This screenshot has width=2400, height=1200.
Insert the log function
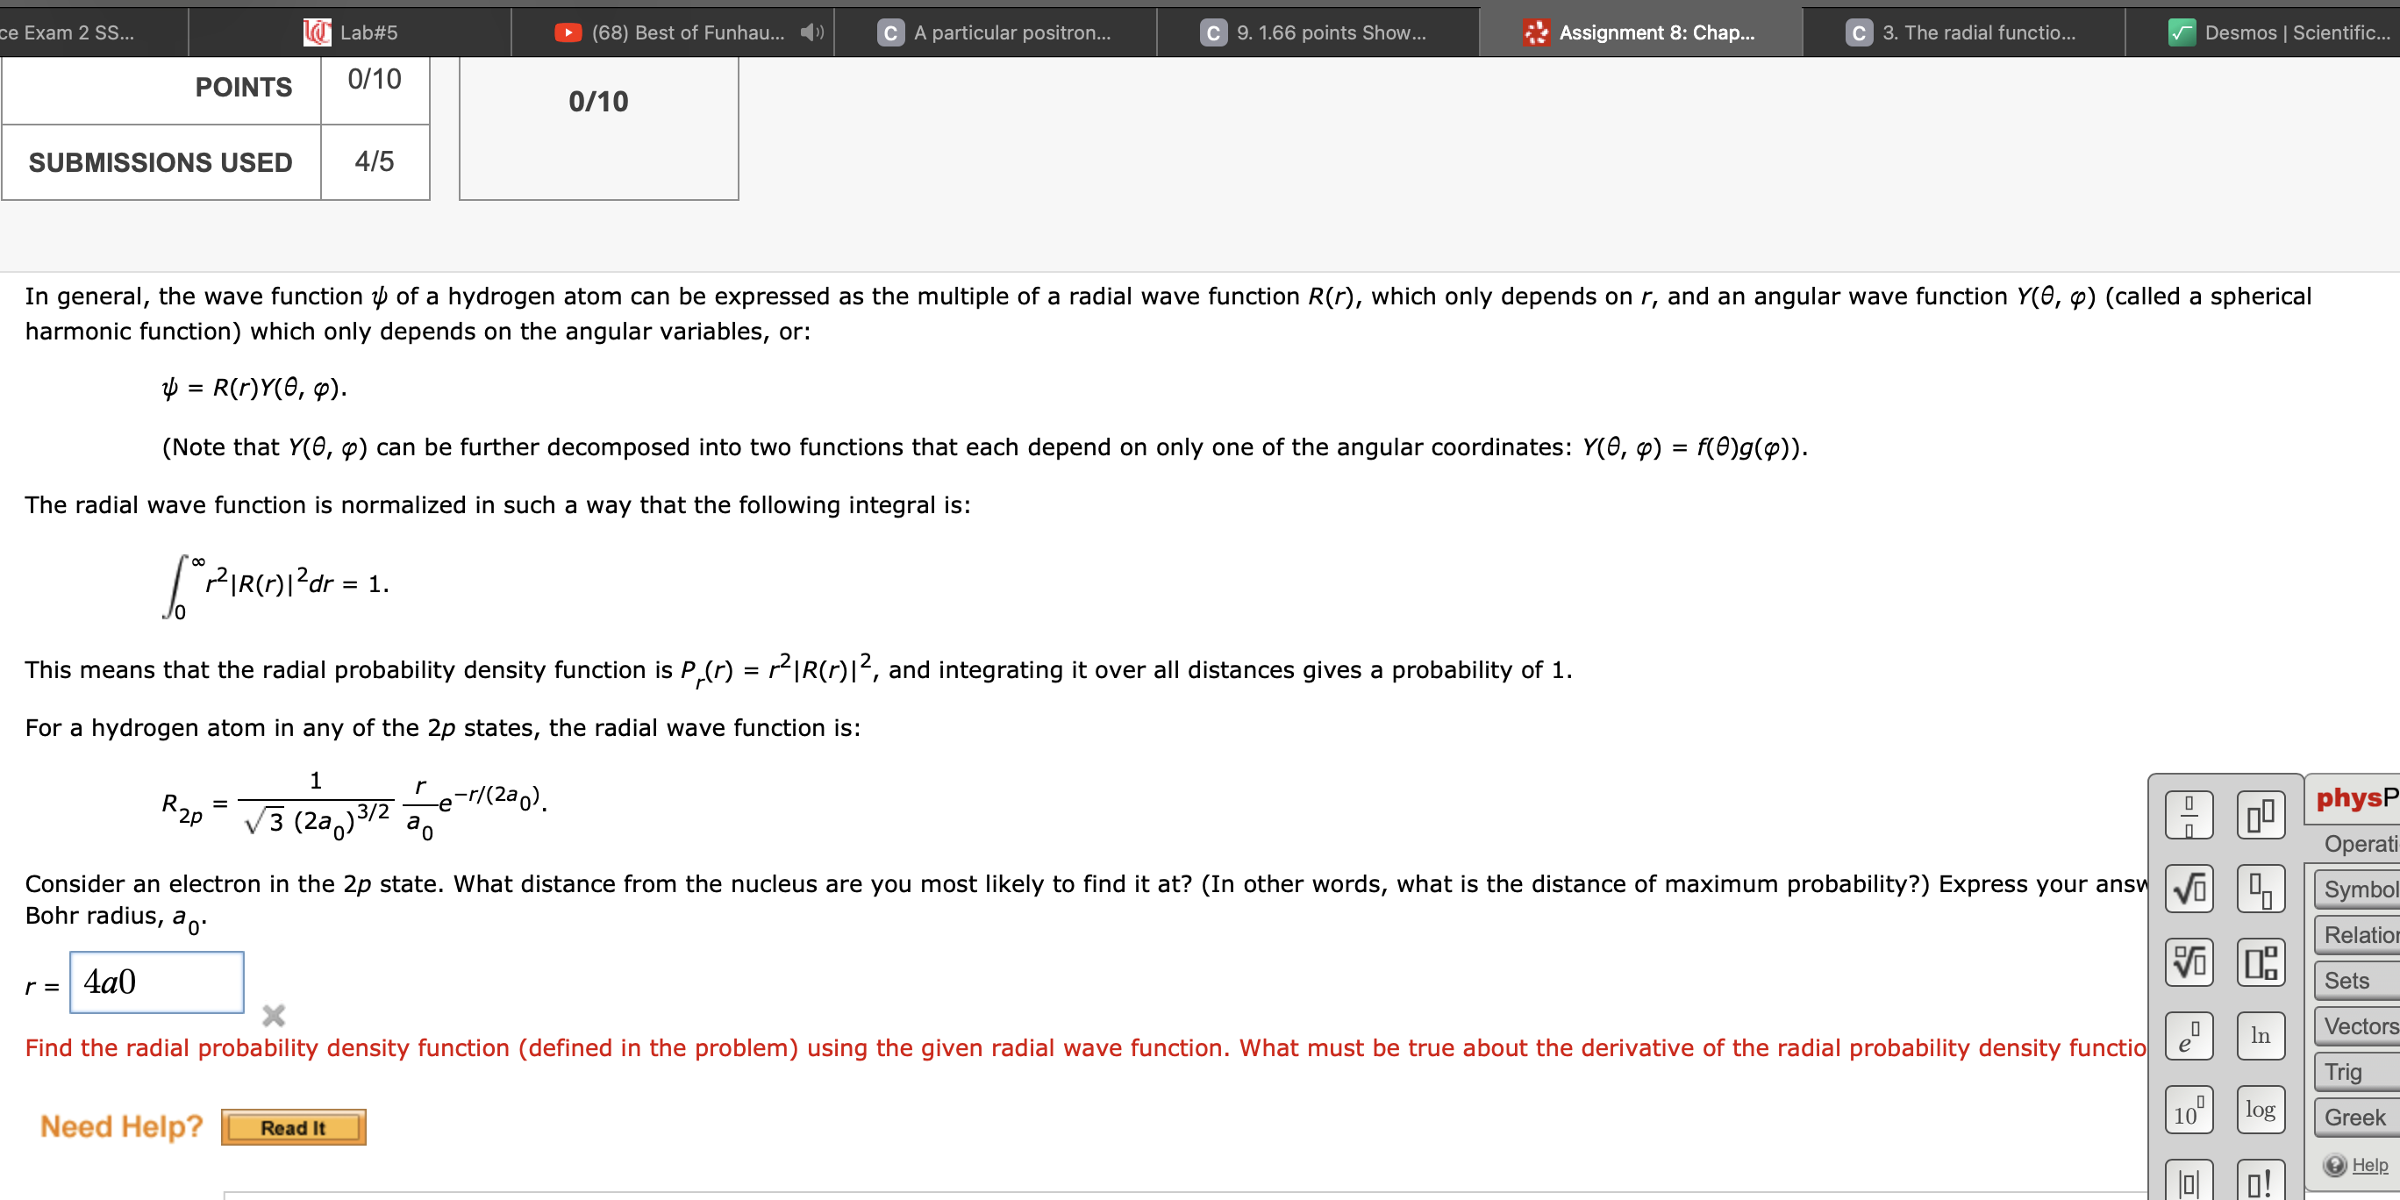click(2261, 1109)
